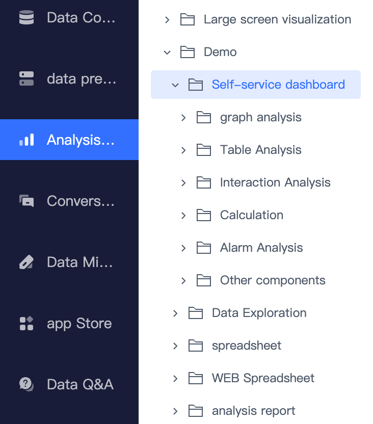
Task: Click the Analysis bar-chart sidebar icon
Action: click(x=26, y=139)
